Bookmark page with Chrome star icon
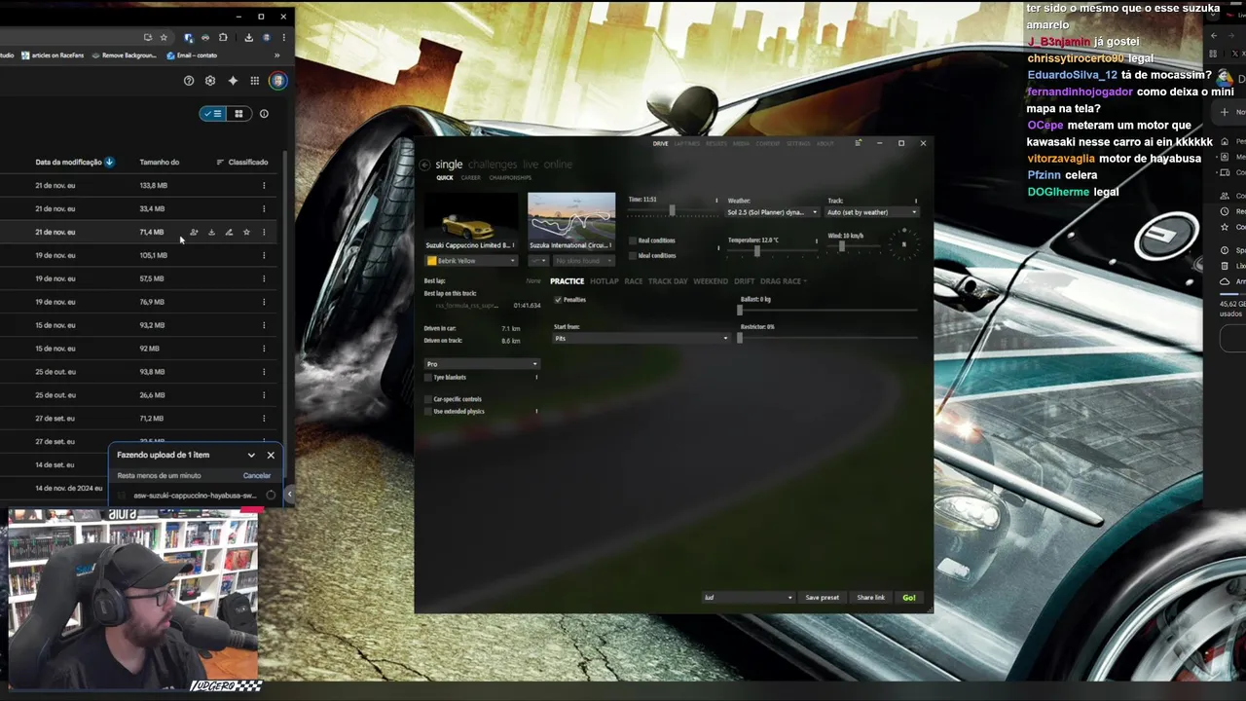This screenshot has width=1246, height=701. [164, 37]
